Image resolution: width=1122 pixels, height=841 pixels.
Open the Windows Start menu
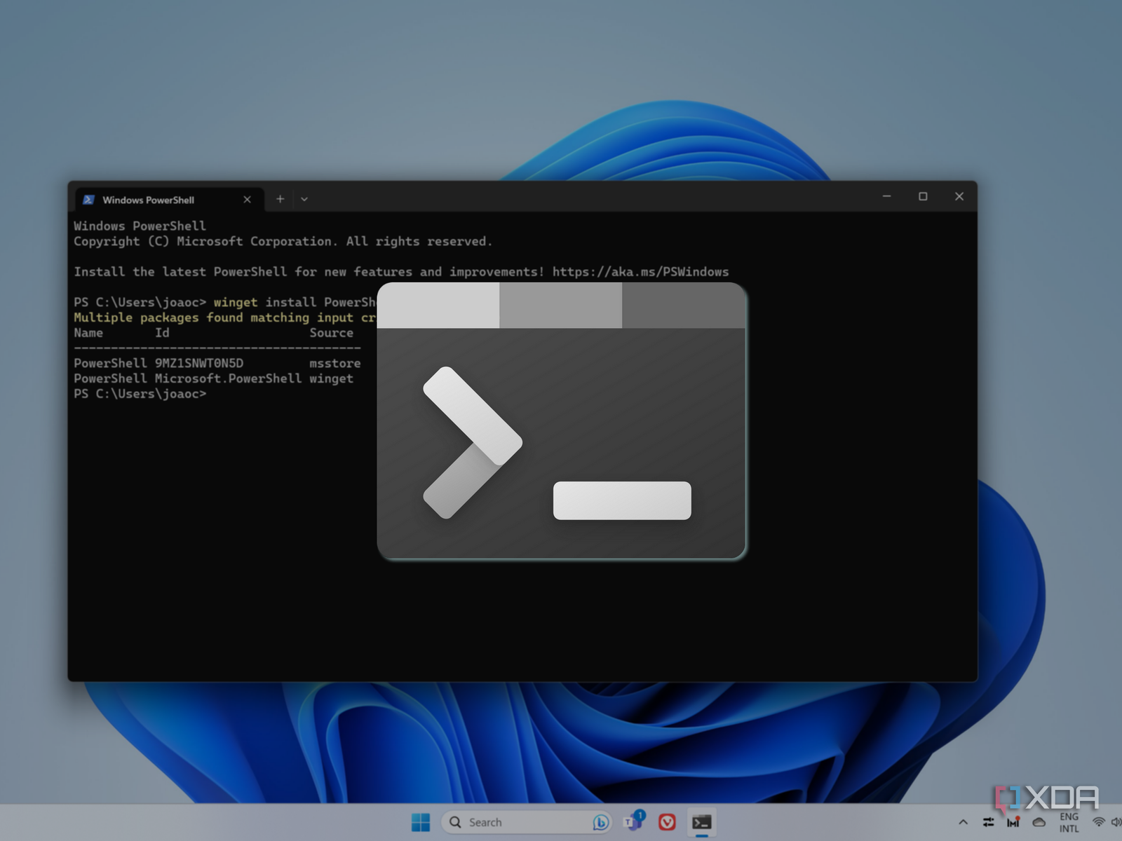click(421, 822)
